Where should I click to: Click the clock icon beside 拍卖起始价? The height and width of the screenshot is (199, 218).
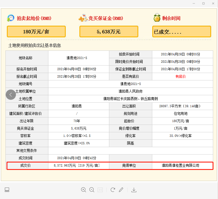[x=11, y=18]
